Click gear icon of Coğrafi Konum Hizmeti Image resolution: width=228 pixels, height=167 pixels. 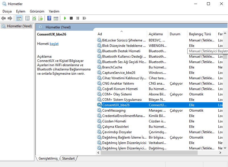click(99, 89)
